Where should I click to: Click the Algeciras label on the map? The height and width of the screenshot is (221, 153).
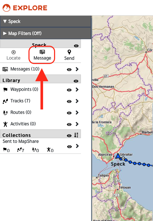click(105, 155)
